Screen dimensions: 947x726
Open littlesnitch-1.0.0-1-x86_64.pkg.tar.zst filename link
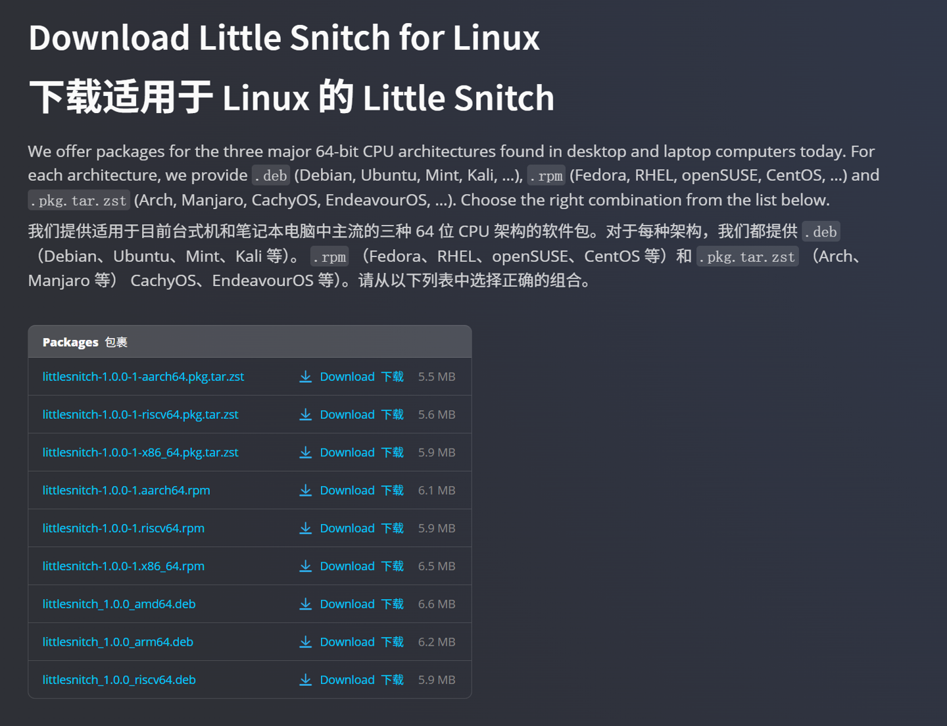140,452
